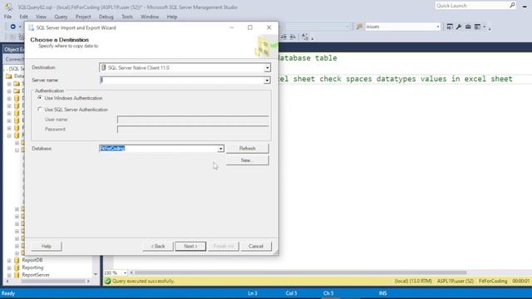Click the 'Query executed successfully.' status text

143,281
